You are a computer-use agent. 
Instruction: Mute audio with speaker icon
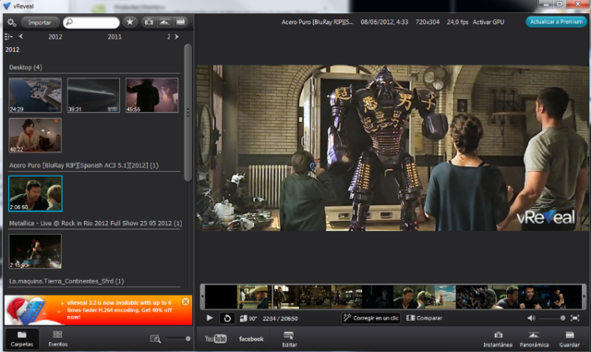pos(532,318)
